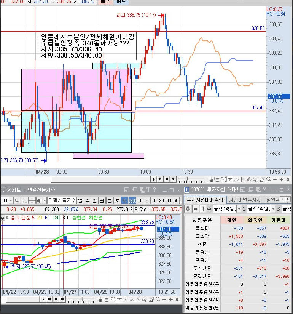The image size is (293, 314).
Task: Select the 주 (weekly) period toggle
Action: click(88, 200)
